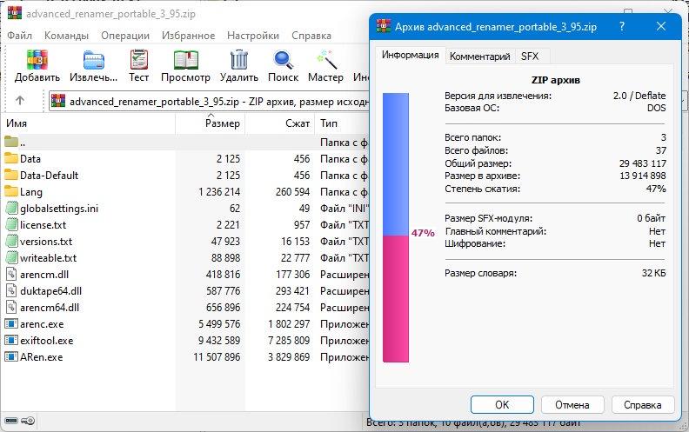Open the Операции menu
This screenshot has height=432, width=689.
(x=125, y=36)
